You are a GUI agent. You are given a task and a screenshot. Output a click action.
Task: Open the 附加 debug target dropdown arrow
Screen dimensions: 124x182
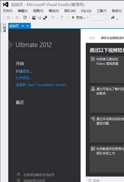(88, 18)
